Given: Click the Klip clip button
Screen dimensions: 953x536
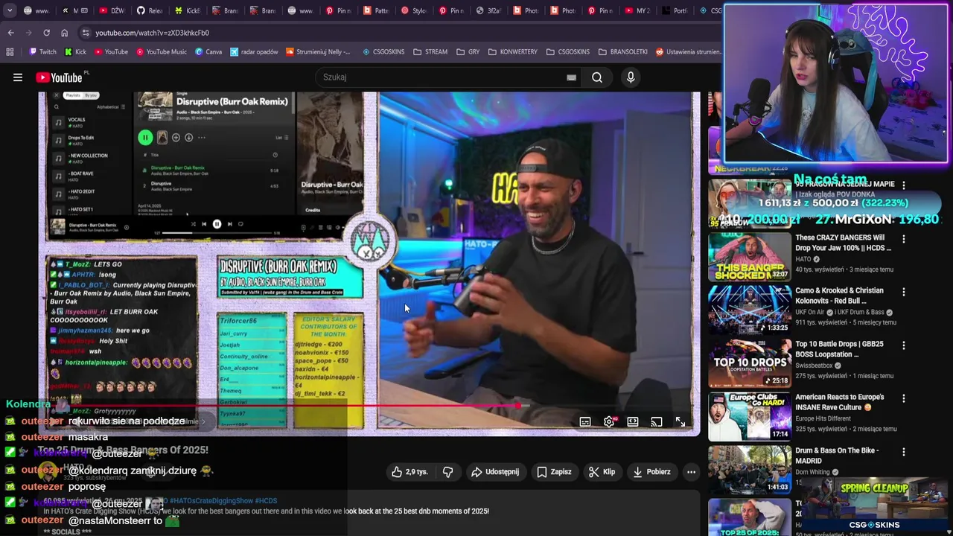Looking at the screenshot, I should [602, 472].
